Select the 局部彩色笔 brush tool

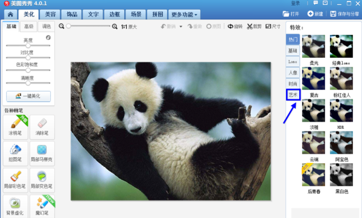coord(16,180)
